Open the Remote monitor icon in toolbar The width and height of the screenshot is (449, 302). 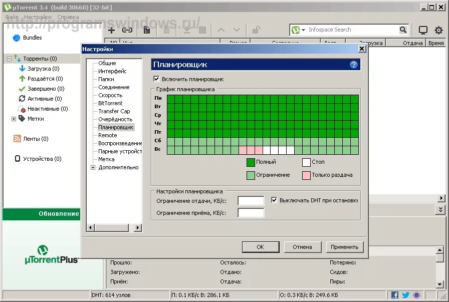click(x=423, y=30)
